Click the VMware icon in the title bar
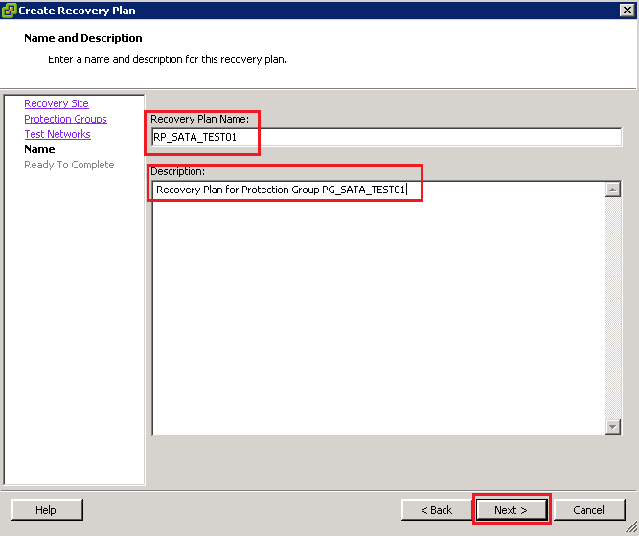Image resolution: width=639 pixels, height=536 pixels. [10, 11]
